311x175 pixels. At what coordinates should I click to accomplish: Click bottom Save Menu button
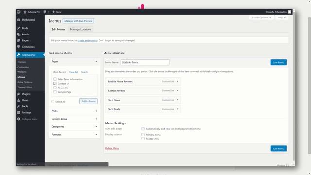point(278,149)
